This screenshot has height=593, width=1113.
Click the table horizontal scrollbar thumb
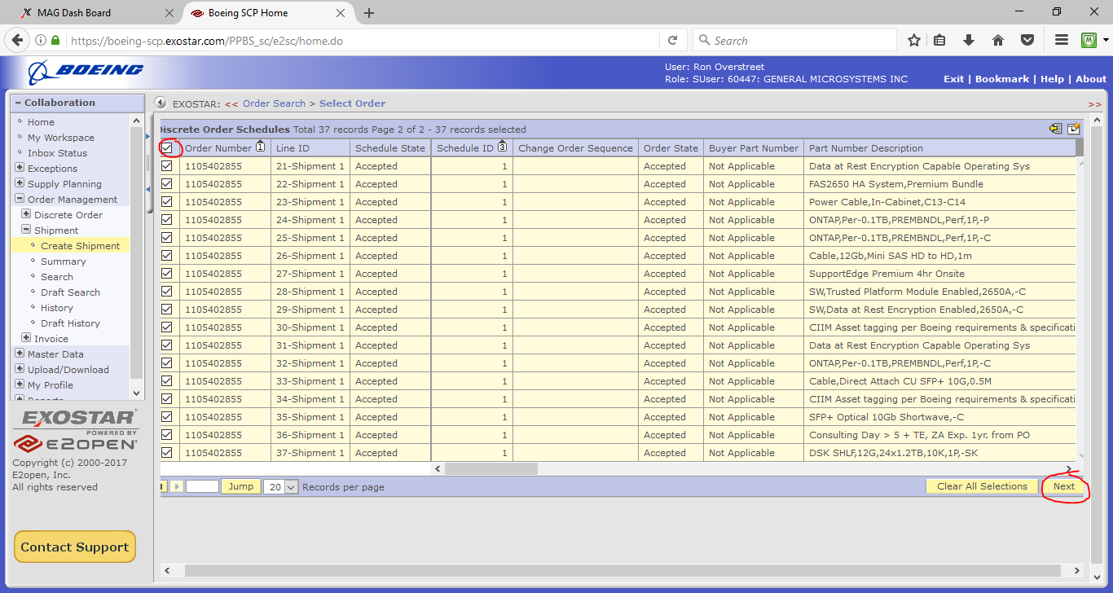pyautogui.click(x=491, y=468)
